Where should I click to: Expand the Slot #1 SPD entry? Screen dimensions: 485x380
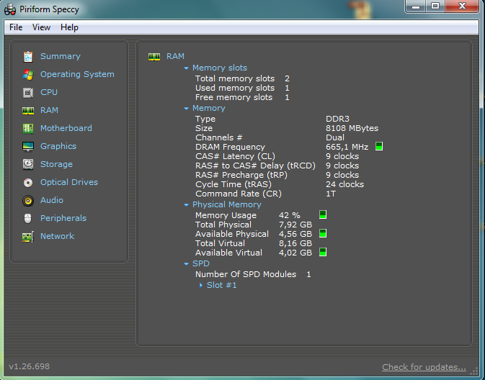pyautogui.click(x=201, y=285)
